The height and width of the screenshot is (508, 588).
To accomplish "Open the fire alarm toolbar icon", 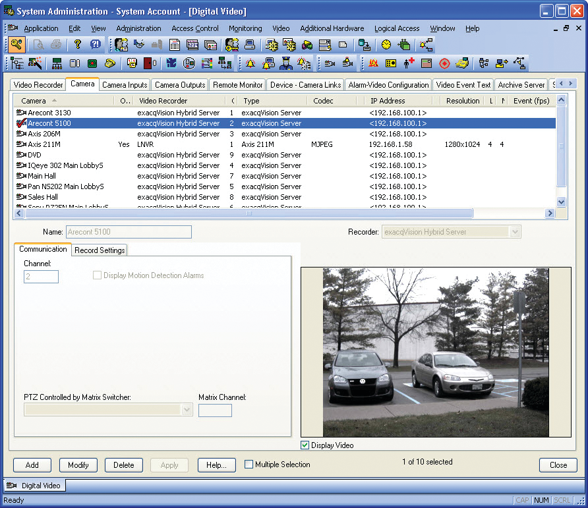I will click(373, 63).
